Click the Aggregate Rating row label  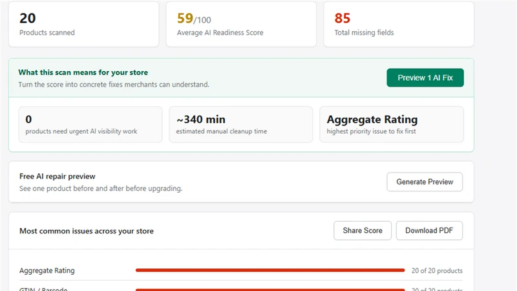click(47, 270)
